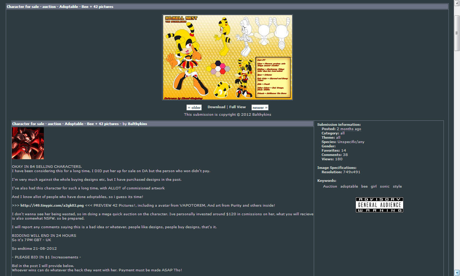Click the « older navigation button
460x276 pixels.
(x=194, y=107)
